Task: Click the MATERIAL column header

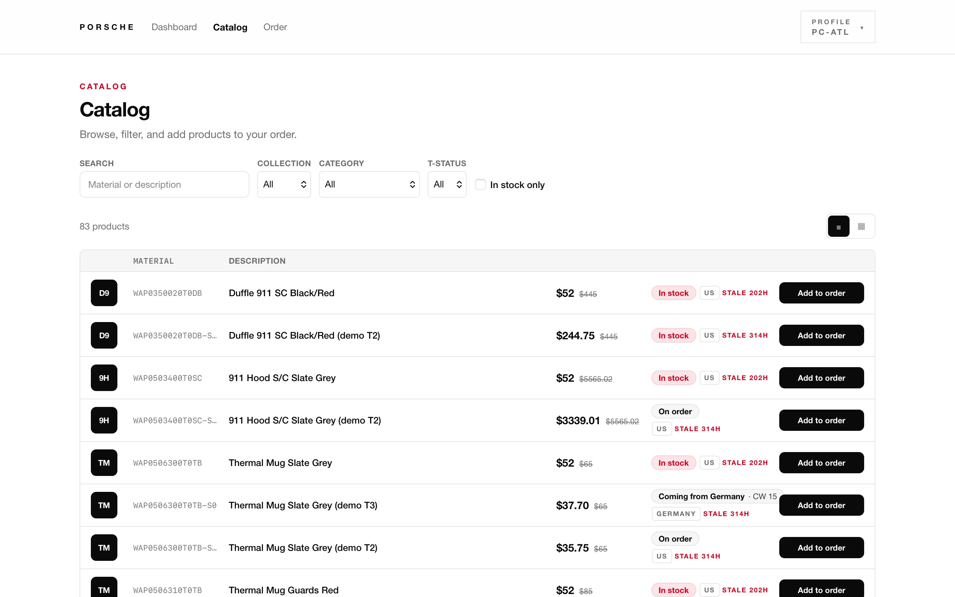Action: tap(154, 261)
